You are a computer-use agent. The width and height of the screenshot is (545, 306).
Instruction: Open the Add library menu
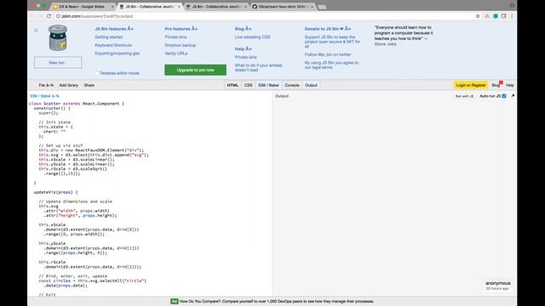[x=68, y=85]
